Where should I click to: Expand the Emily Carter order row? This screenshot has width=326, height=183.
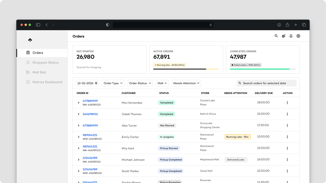coord(78,137)
